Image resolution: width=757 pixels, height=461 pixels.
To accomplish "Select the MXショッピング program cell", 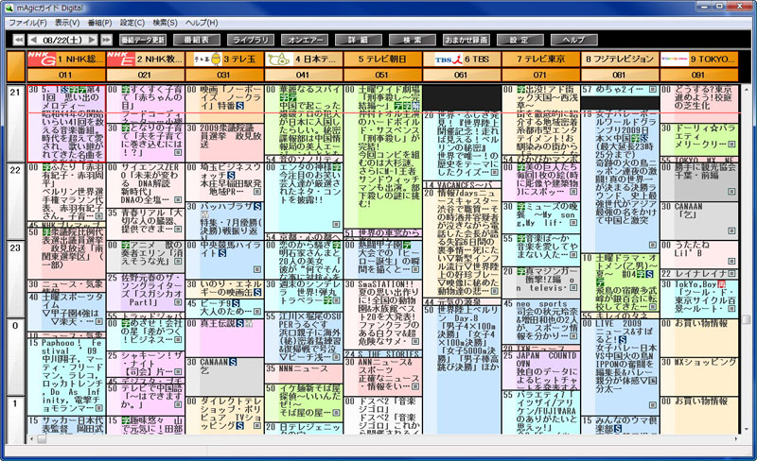I will coord(699,377).
